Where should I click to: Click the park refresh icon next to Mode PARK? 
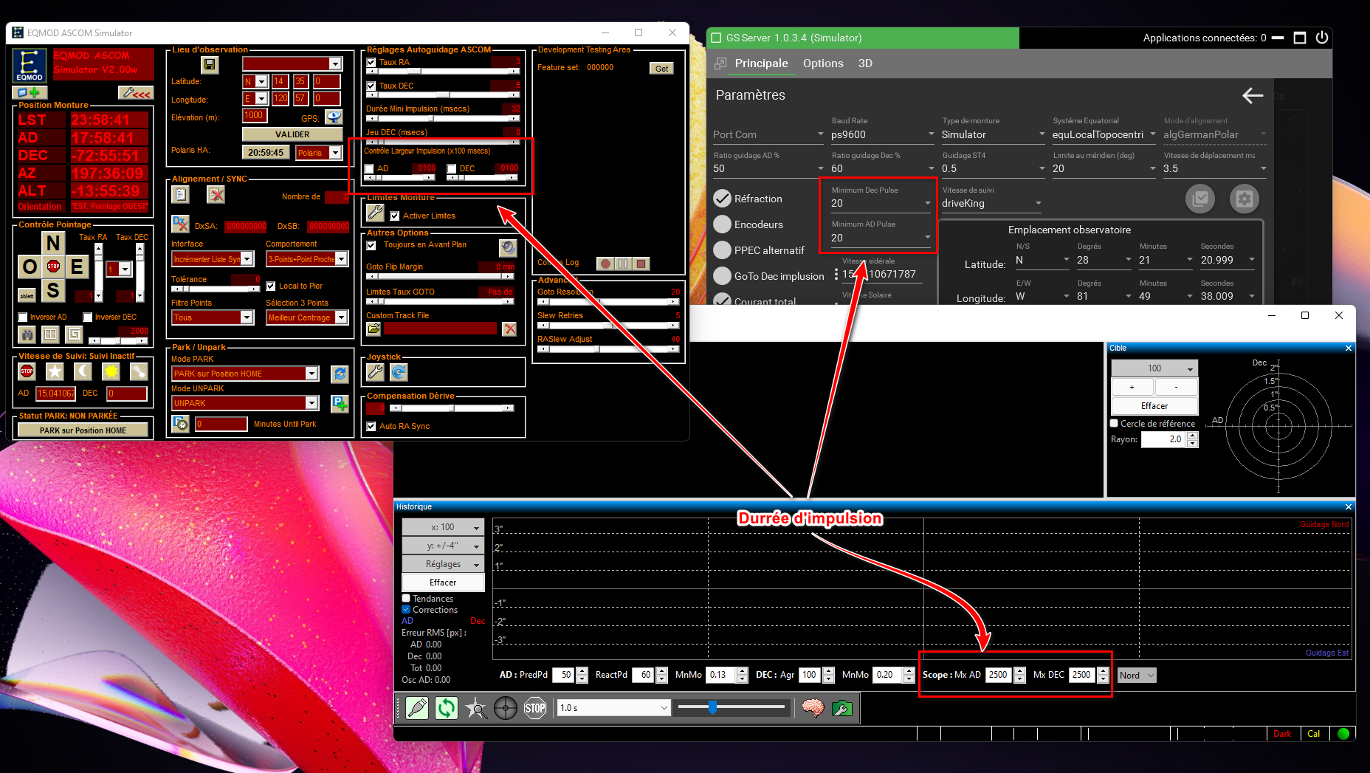tap(340, 374)
